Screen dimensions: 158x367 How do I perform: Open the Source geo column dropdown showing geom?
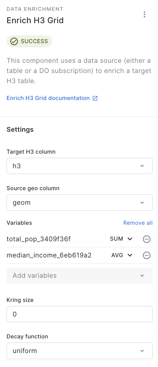[x=80, y=203]
